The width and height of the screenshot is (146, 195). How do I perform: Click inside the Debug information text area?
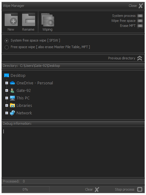(73, 152)
